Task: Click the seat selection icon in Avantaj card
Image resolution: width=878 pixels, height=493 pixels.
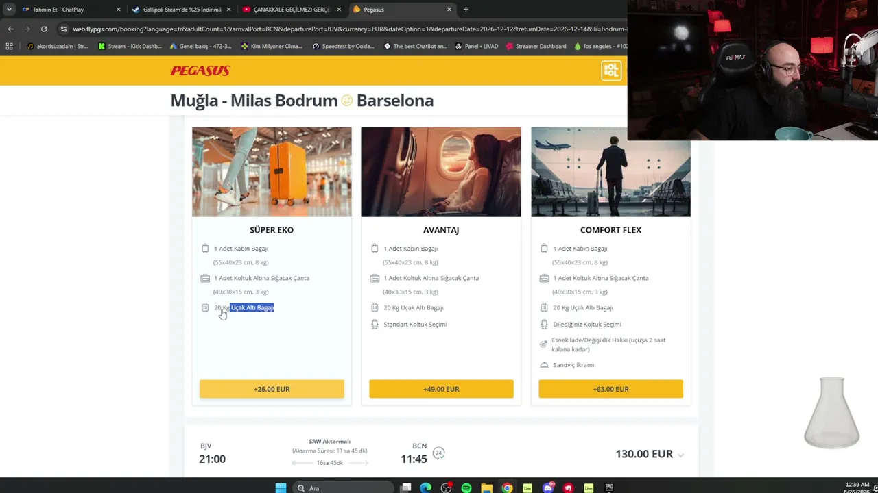Action: 375,324
